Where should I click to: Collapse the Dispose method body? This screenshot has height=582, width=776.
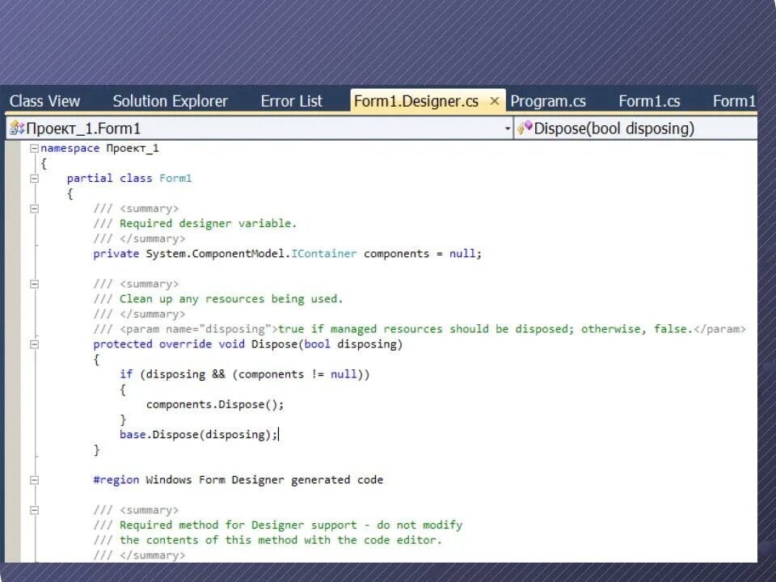(x=34, y=344)
